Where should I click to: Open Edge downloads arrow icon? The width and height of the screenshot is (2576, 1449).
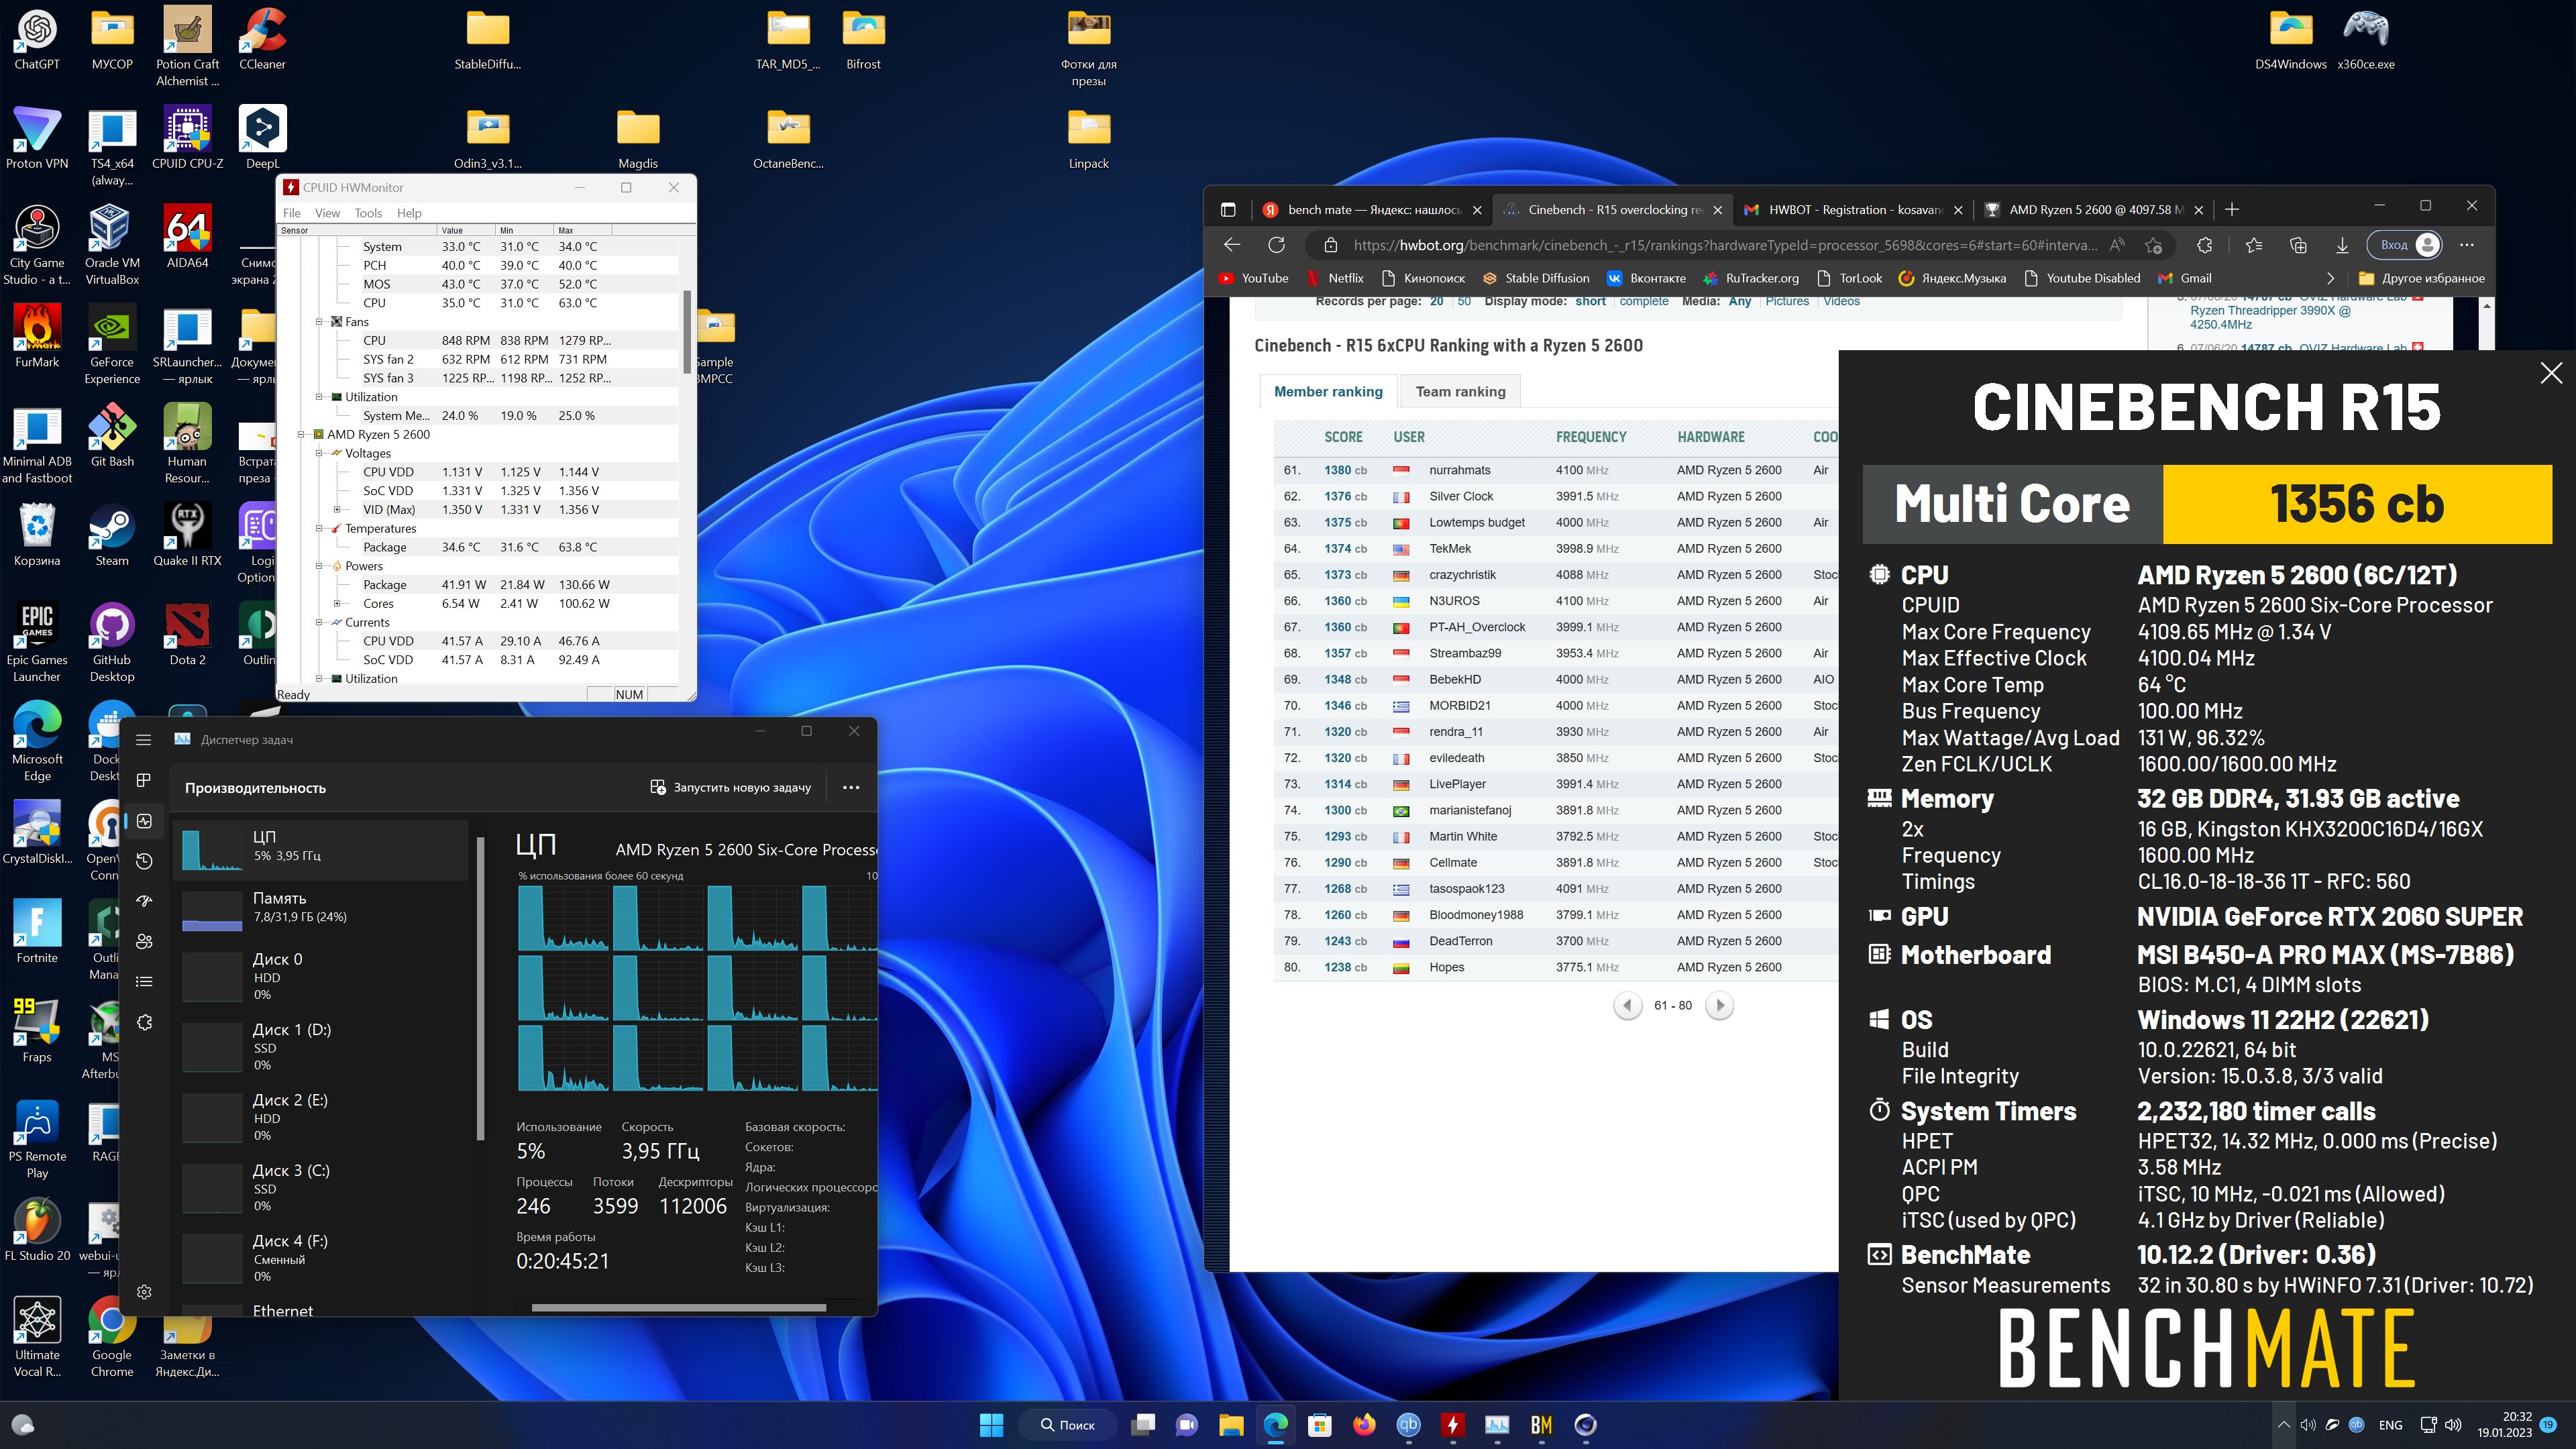click(x=2342, y=245)
